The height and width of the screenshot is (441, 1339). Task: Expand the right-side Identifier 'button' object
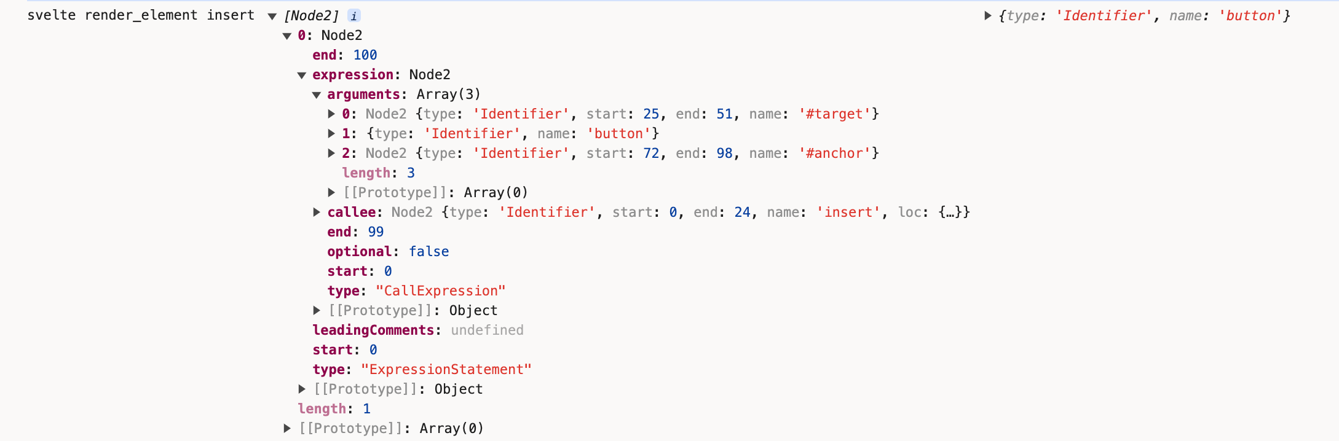coord(988,16)
